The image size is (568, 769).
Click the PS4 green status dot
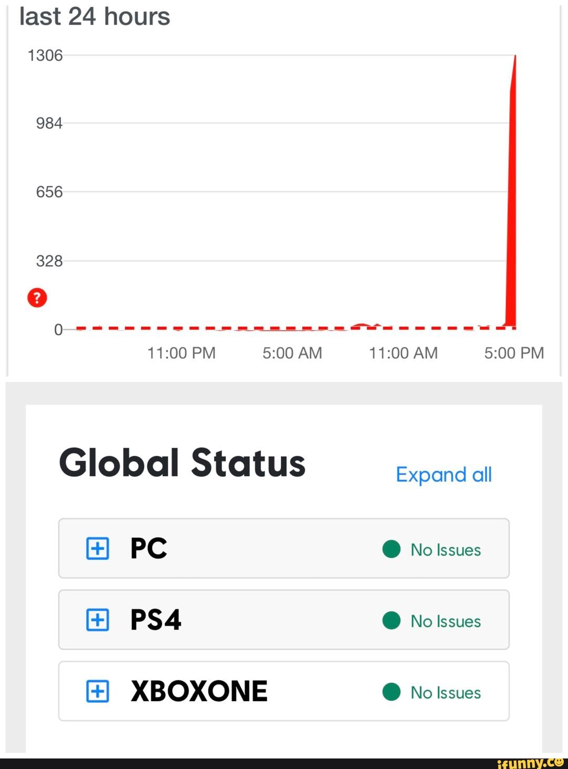[x=391, y=620]
